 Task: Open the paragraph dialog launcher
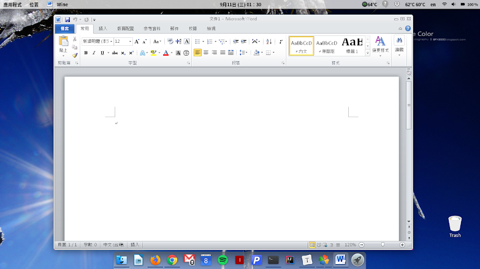pyautogui.click(x=283, y=63)
